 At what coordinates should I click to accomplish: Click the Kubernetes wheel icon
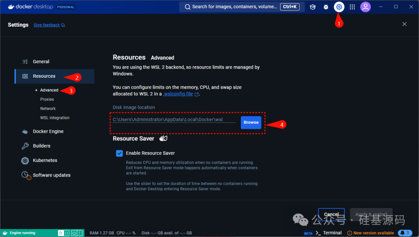point(25,160)
